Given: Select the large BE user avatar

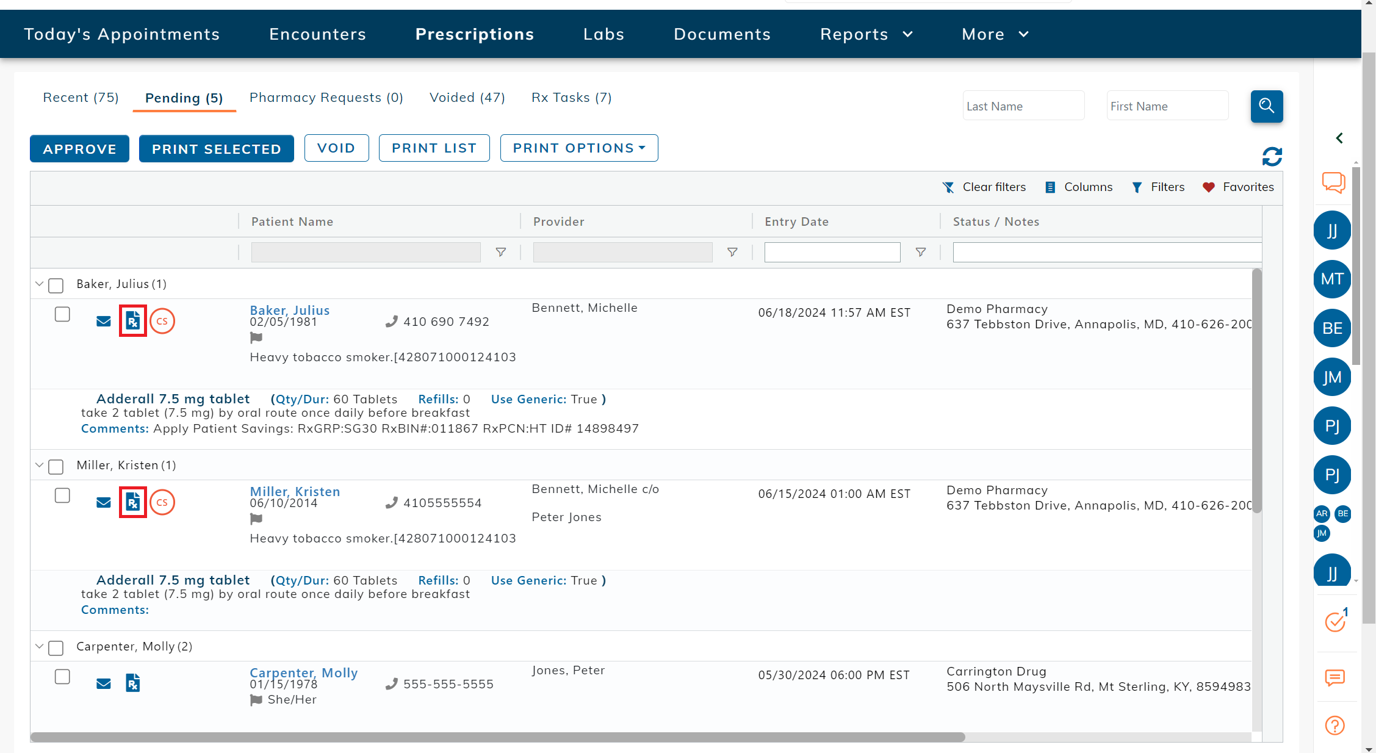Looking at the screenshot, I should click(1332, 328).
